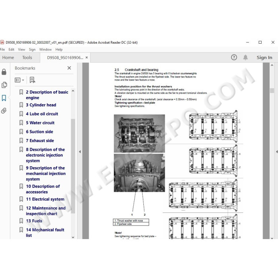Image resolution: width=278 pixels, height=278 pixels.
Task: Go to the 3 Cylinder head bookmark
Action: pyautogui.click(x=41, y=105)
